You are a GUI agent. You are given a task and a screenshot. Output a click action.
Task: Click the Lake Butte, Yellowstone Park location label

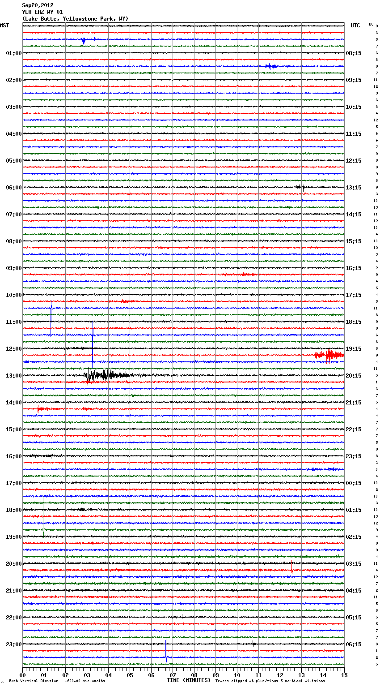tap(75, 19)
